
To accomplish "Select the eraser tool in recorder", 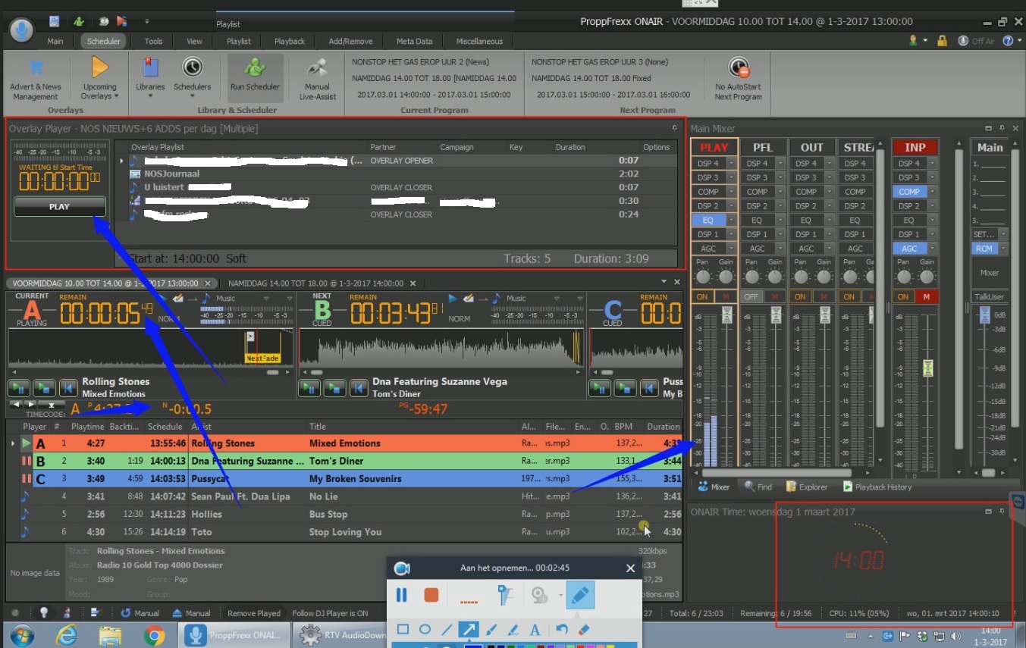I will point(583,630).
